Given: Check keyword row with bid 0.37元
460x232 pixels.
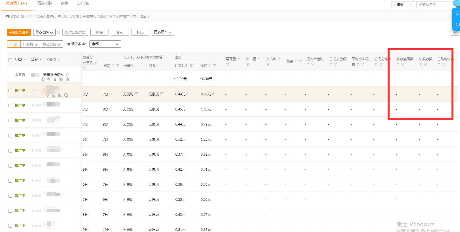Looking at the screenshot, I should click(10, 151).
